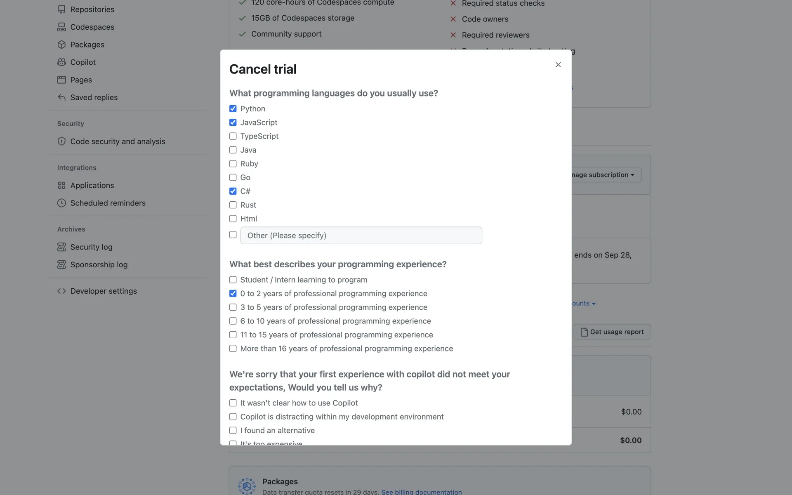Screen dimensions: 792x495
Task: Uncheck 0 to 2 years experience
Action: coord(233,294)
